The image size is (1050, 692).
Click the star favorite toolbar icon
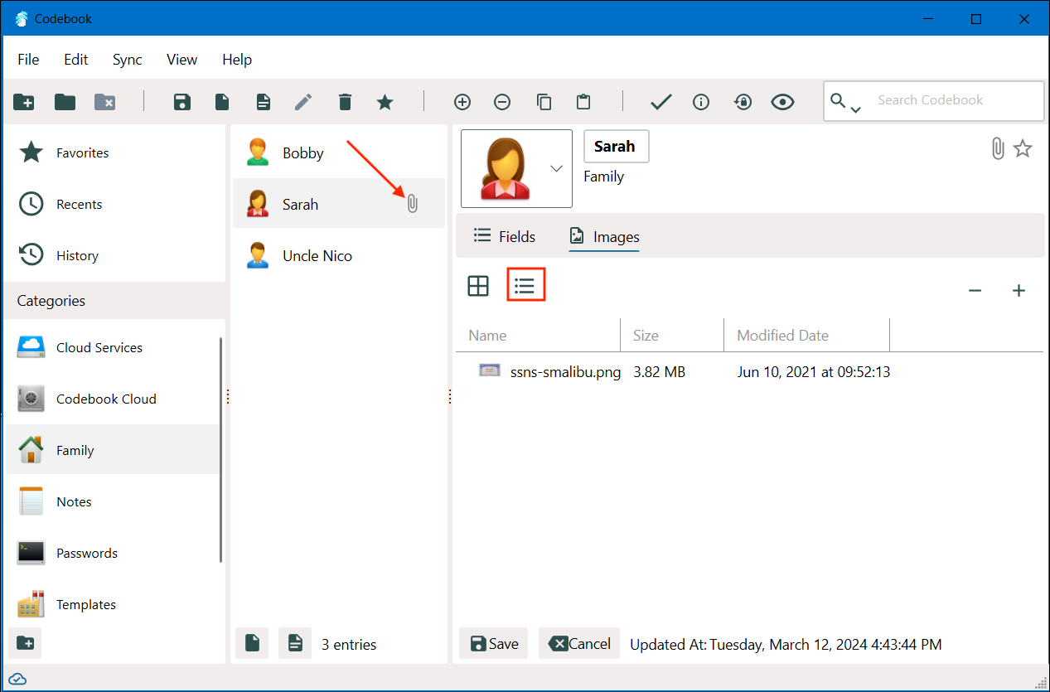tap(385, 102)
